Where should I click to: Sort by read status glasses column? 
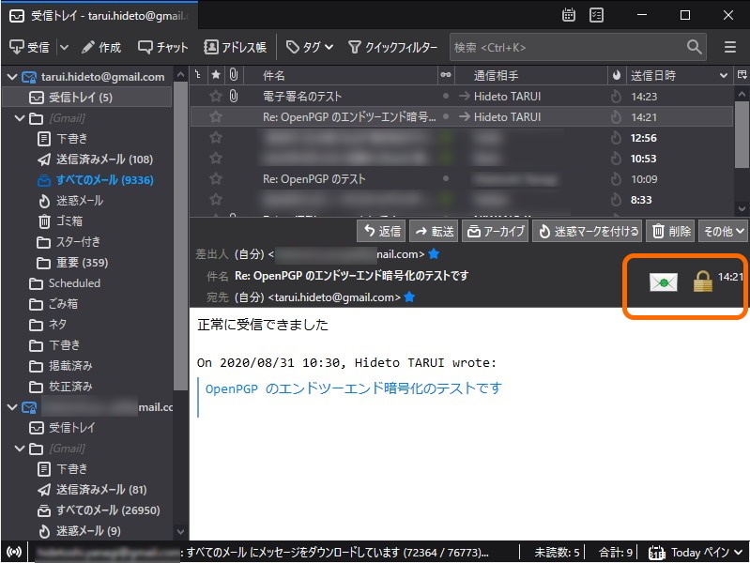click(x=446, y=75)
